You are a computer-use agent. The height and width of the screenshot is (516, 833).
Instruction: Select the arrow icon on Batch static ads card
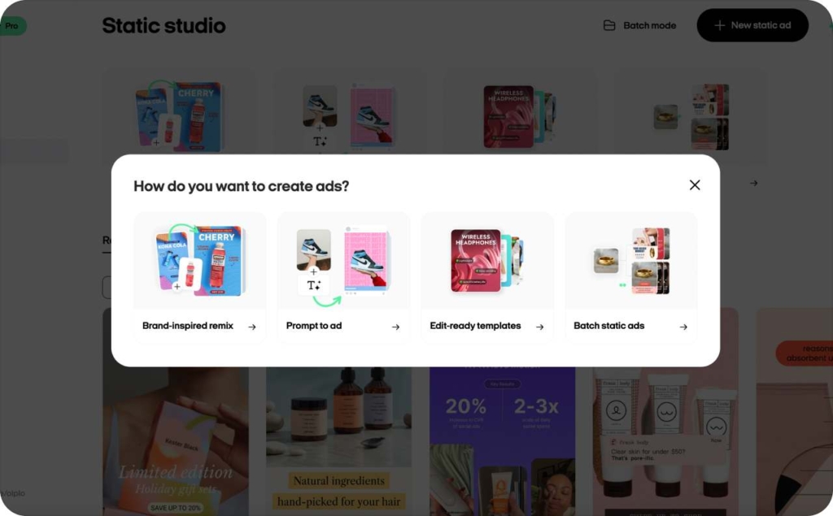point(684,326)
